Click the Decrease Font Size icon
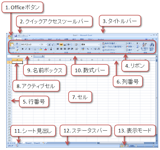Viewport: 160px width, 150px height. coord(53,45)
